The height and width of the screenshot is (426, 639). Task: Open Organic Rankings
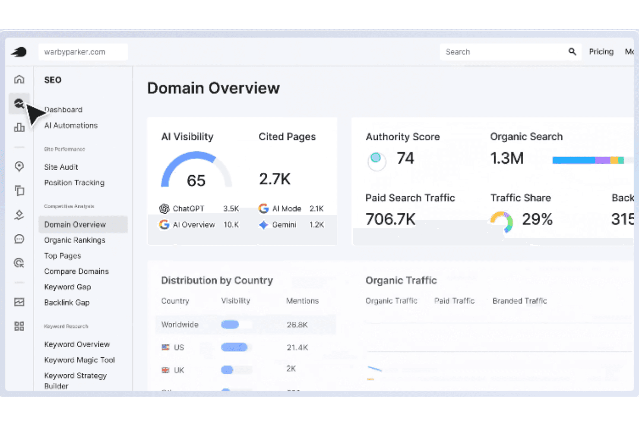pyautogui.click(x=75, y=240)
